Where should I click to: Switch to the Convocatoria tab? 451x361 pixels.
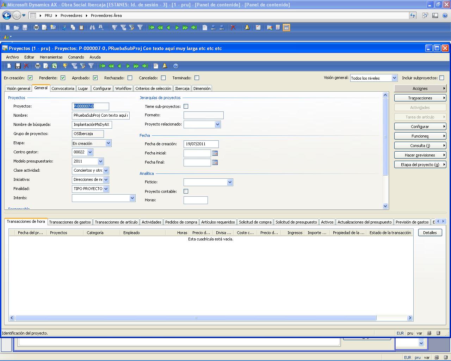63,88
